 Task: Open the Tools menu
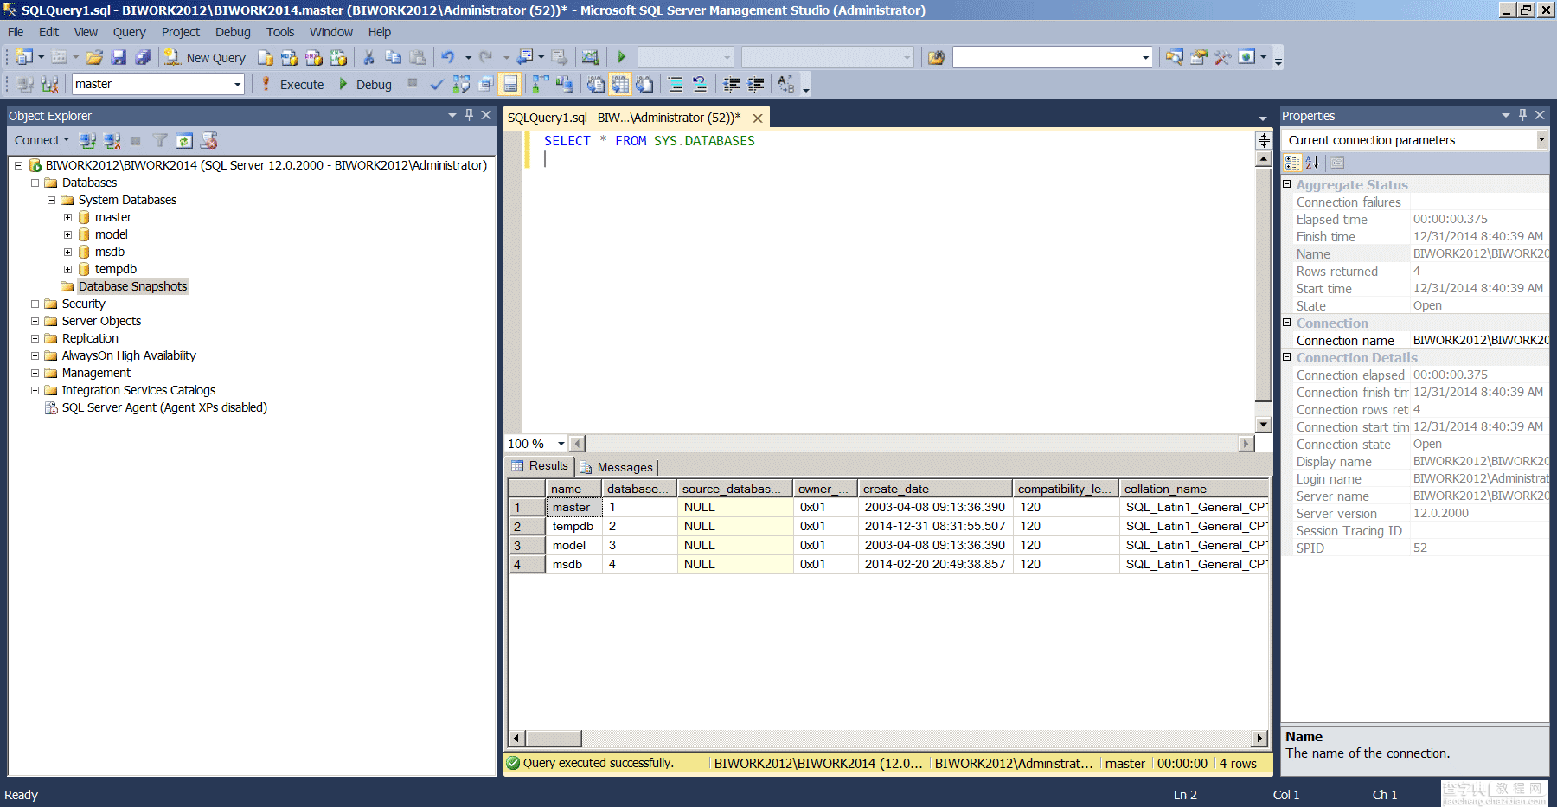coord(280,32)
